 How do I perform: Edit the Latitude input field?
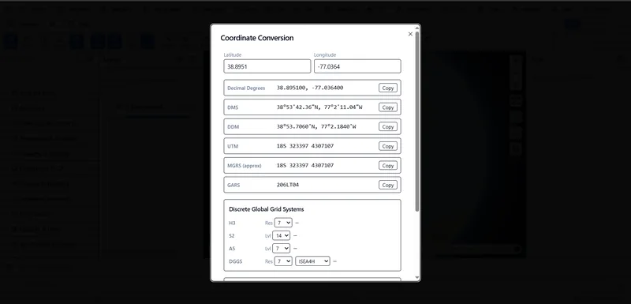pyautogui.click(x=267, y=66)
